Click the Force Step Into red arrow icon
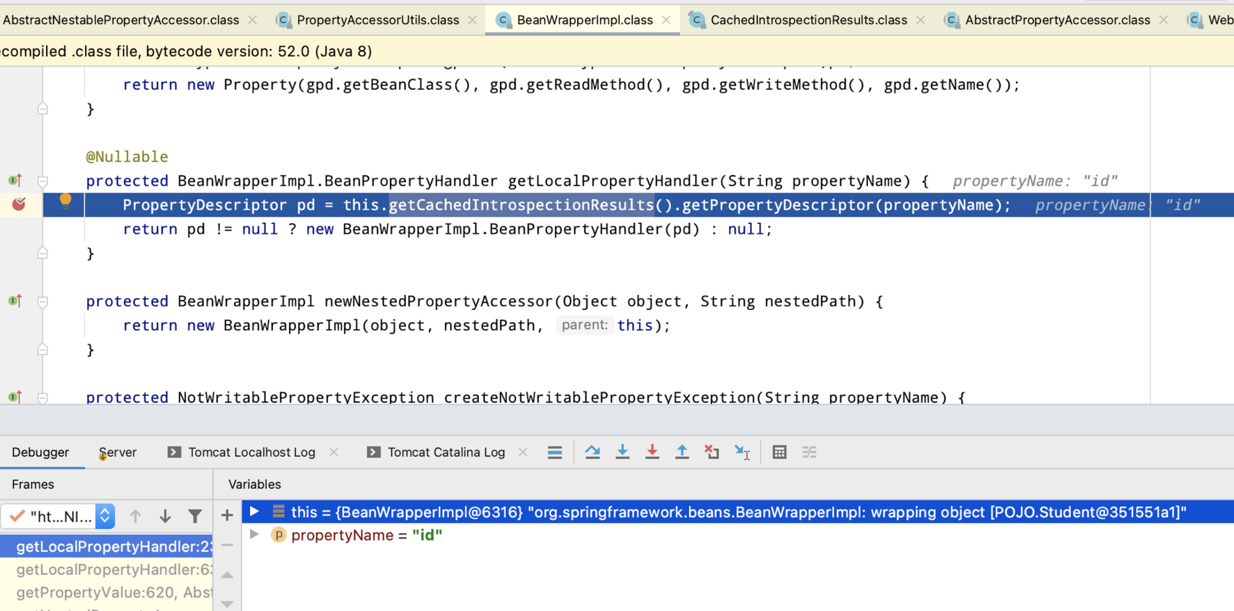 click(x=652, y=452)
